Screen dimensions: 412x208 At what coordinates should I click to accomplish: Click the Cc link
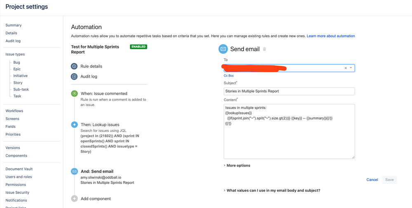226,76
